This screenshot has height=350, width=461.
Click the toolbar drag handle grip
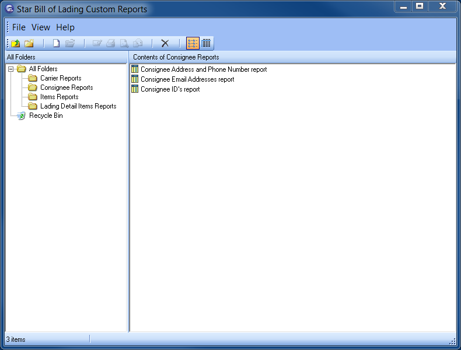(8, 44)
